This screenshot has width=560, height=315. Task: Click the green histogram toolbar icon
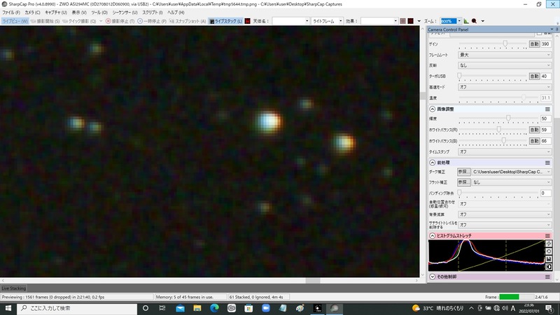pos(466,21)
